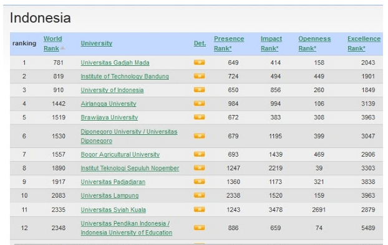Sort table by World Rank header
The image size is (388, 245).
(x=52, y=44)
